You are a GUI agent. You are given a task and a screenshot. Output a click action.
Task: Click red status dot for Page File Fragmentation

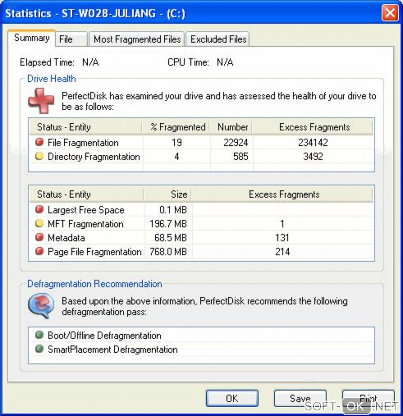click(39, 251)
